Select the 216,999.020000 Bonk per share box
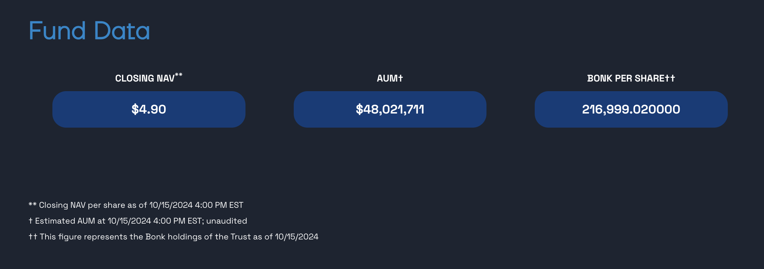This screenshot has height=269, width=764. [631, 109]
